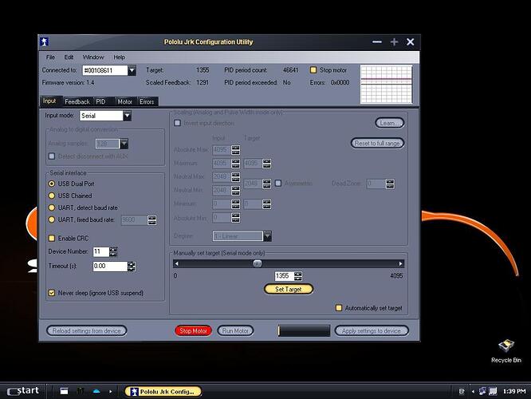The height and width of the screenshot is (399, 531).
Task: Open the Edit menu
Action: [x=69, y=57]
